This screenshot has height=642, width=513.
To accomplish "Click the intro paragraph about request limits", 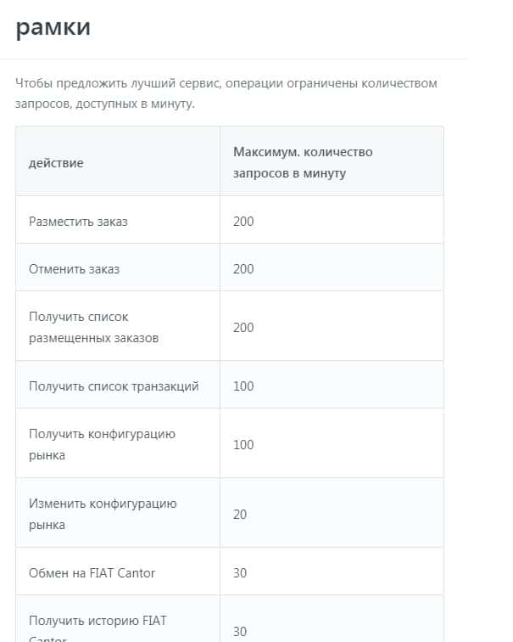I will click(226, 93).
